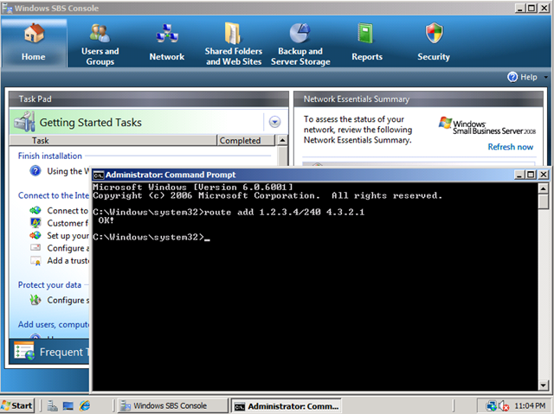Click the Command Prompt scroll-up arrow

click(543, 188)
